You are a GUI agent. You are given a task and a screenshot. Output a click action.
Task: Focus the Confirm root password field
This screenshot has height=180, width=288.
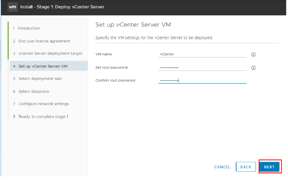pos(202,80)
